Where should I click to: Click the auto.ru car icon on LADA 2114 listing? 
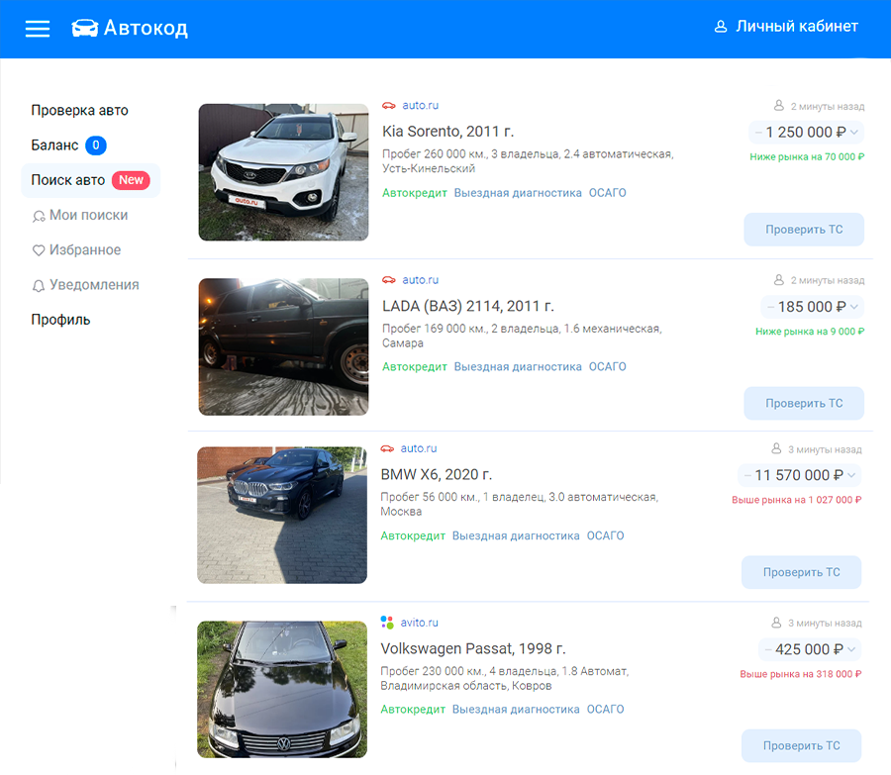(389, 280)
